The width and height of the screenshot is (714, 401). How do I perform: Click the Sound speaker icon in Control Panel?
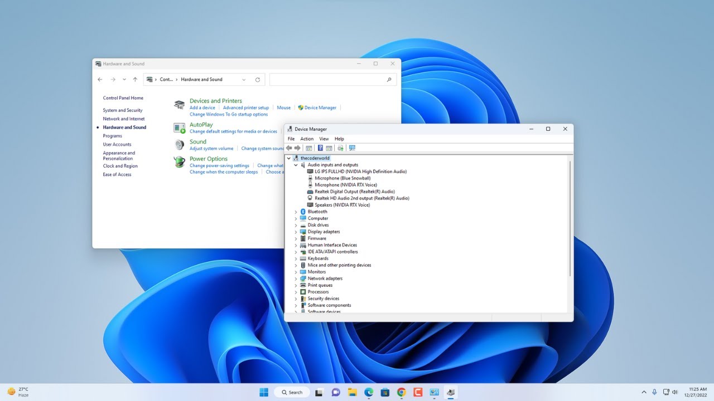[x=179, y=145]
